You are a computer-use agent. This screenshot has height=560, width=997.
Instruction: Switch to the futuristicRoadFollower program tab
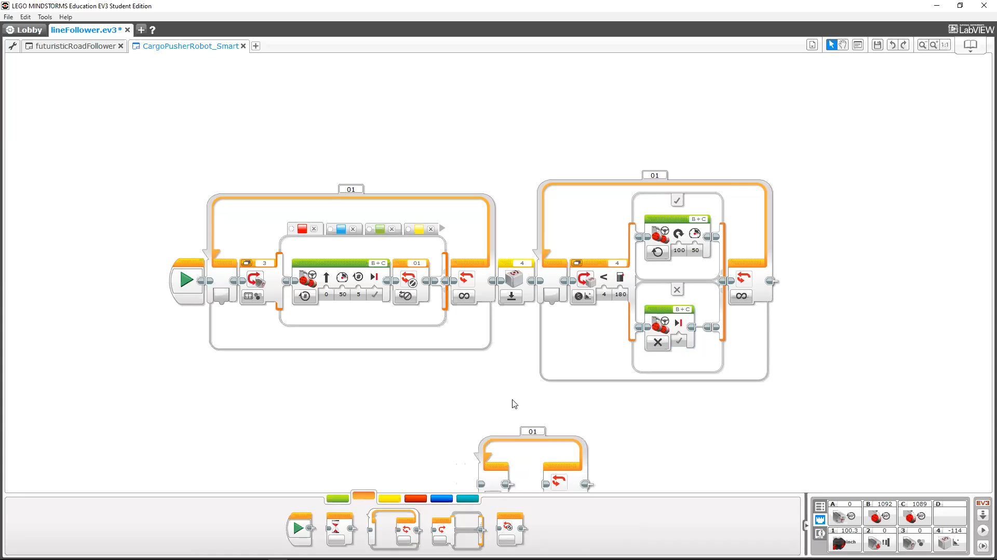pos(75,46)
